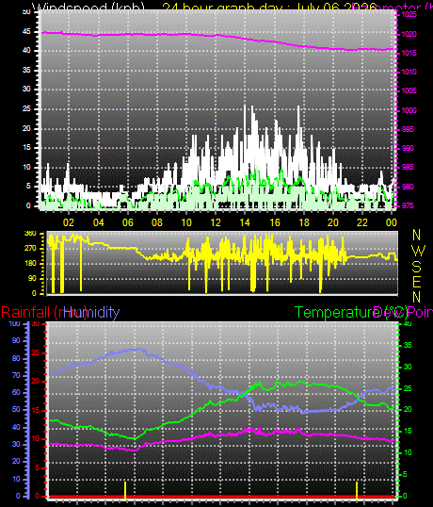Viewport: 433px width, 507px height.
Task: Select the 12 hour label on time axis
Action: pos(216,222)
